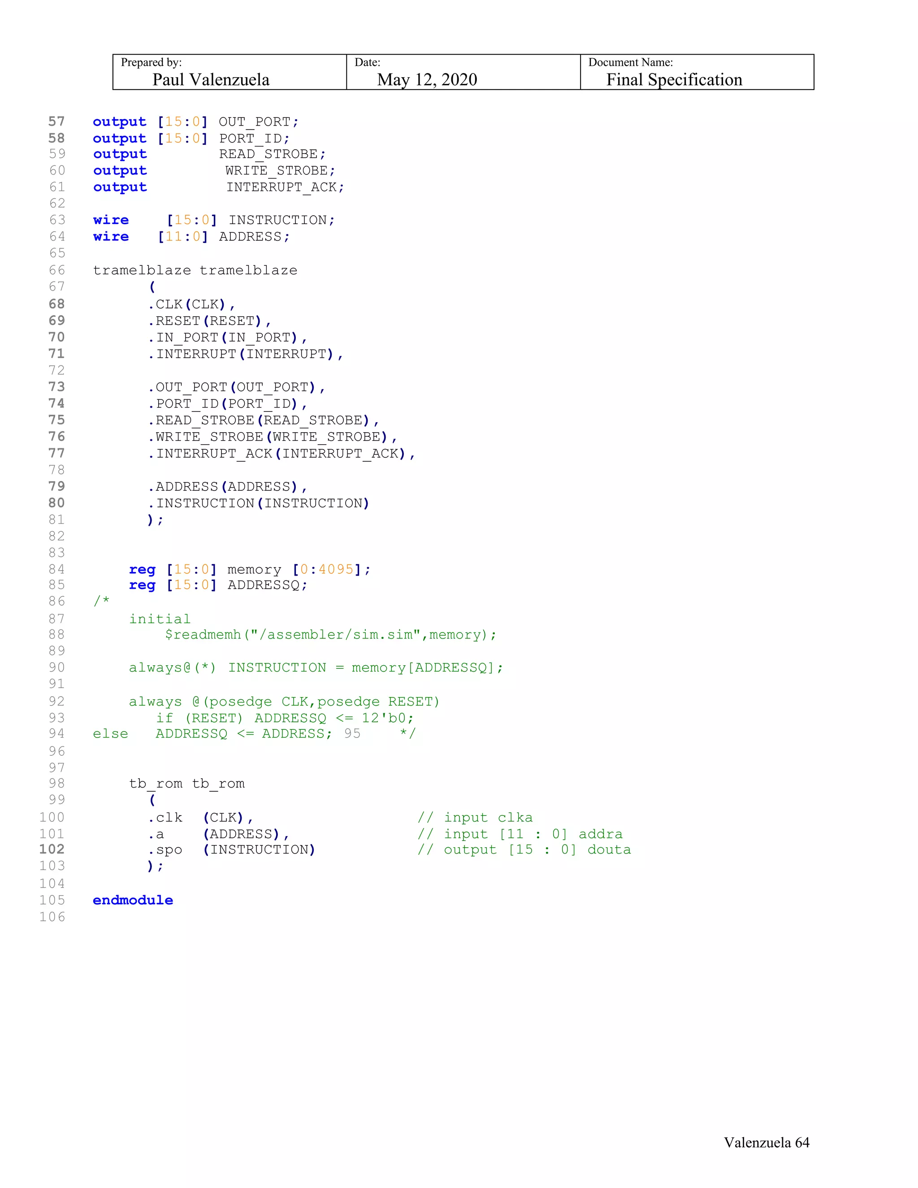Click 'WRITE_STROBE;' on line 60
Image resolution: width=918 pixels, height=1188 pixels.
(x=281, y=171)
